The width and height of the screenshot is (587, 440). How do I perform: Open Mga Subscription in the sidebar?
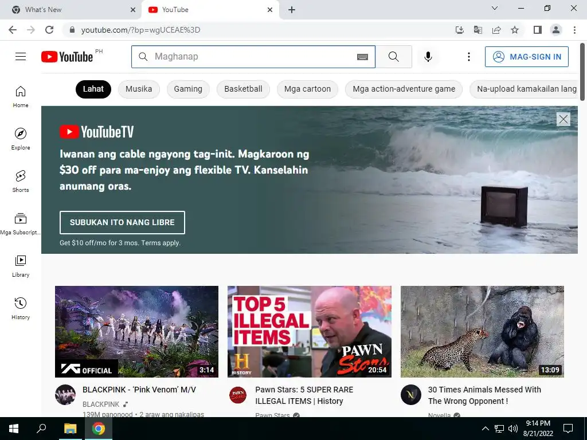coord(21,224)
